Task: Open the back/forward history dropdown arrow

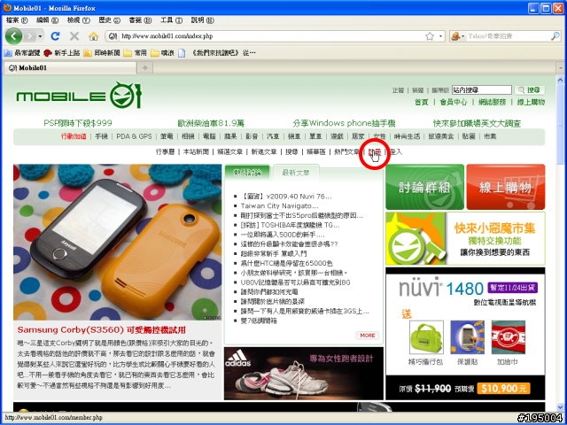Action: click(x=40, y=36)
